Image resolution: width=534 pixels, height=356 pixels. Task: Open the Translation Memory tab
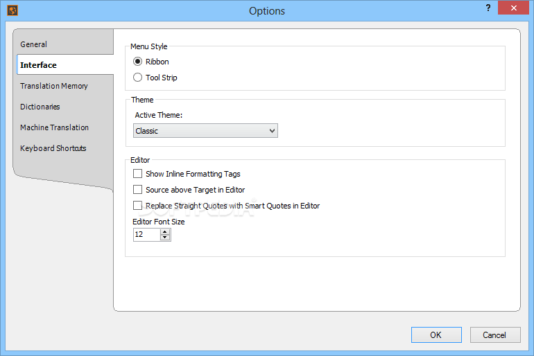pos(54,86)
